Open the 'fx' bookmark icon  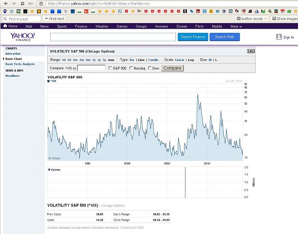(139, 11)
